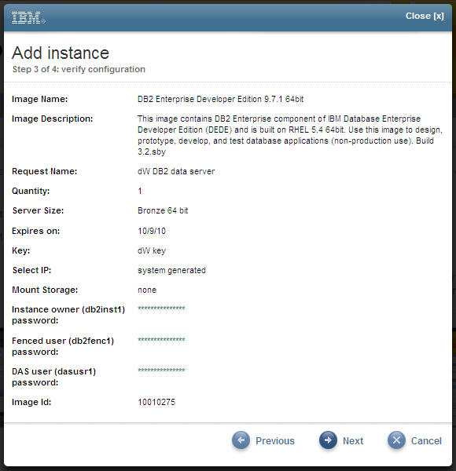This screenshot has height=471, width=456.
Task: Click the "Bronze 64 bit" value
Action: click(x=163, y=210)
